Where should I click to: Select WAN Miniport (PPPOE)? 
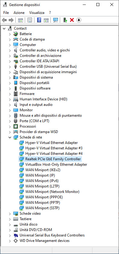coord(44,197)
